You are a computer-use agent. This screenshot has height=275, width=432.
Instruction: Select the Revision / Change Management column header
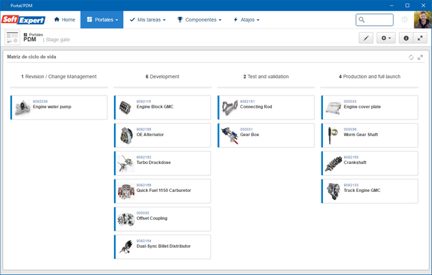(x=59, y=77)
